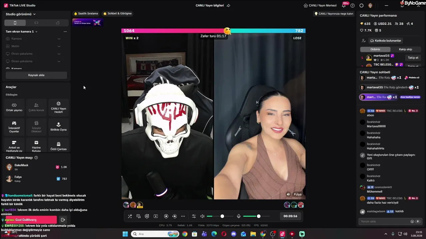Click the Music on Stage banner thumbnail

tap(88, 22)
